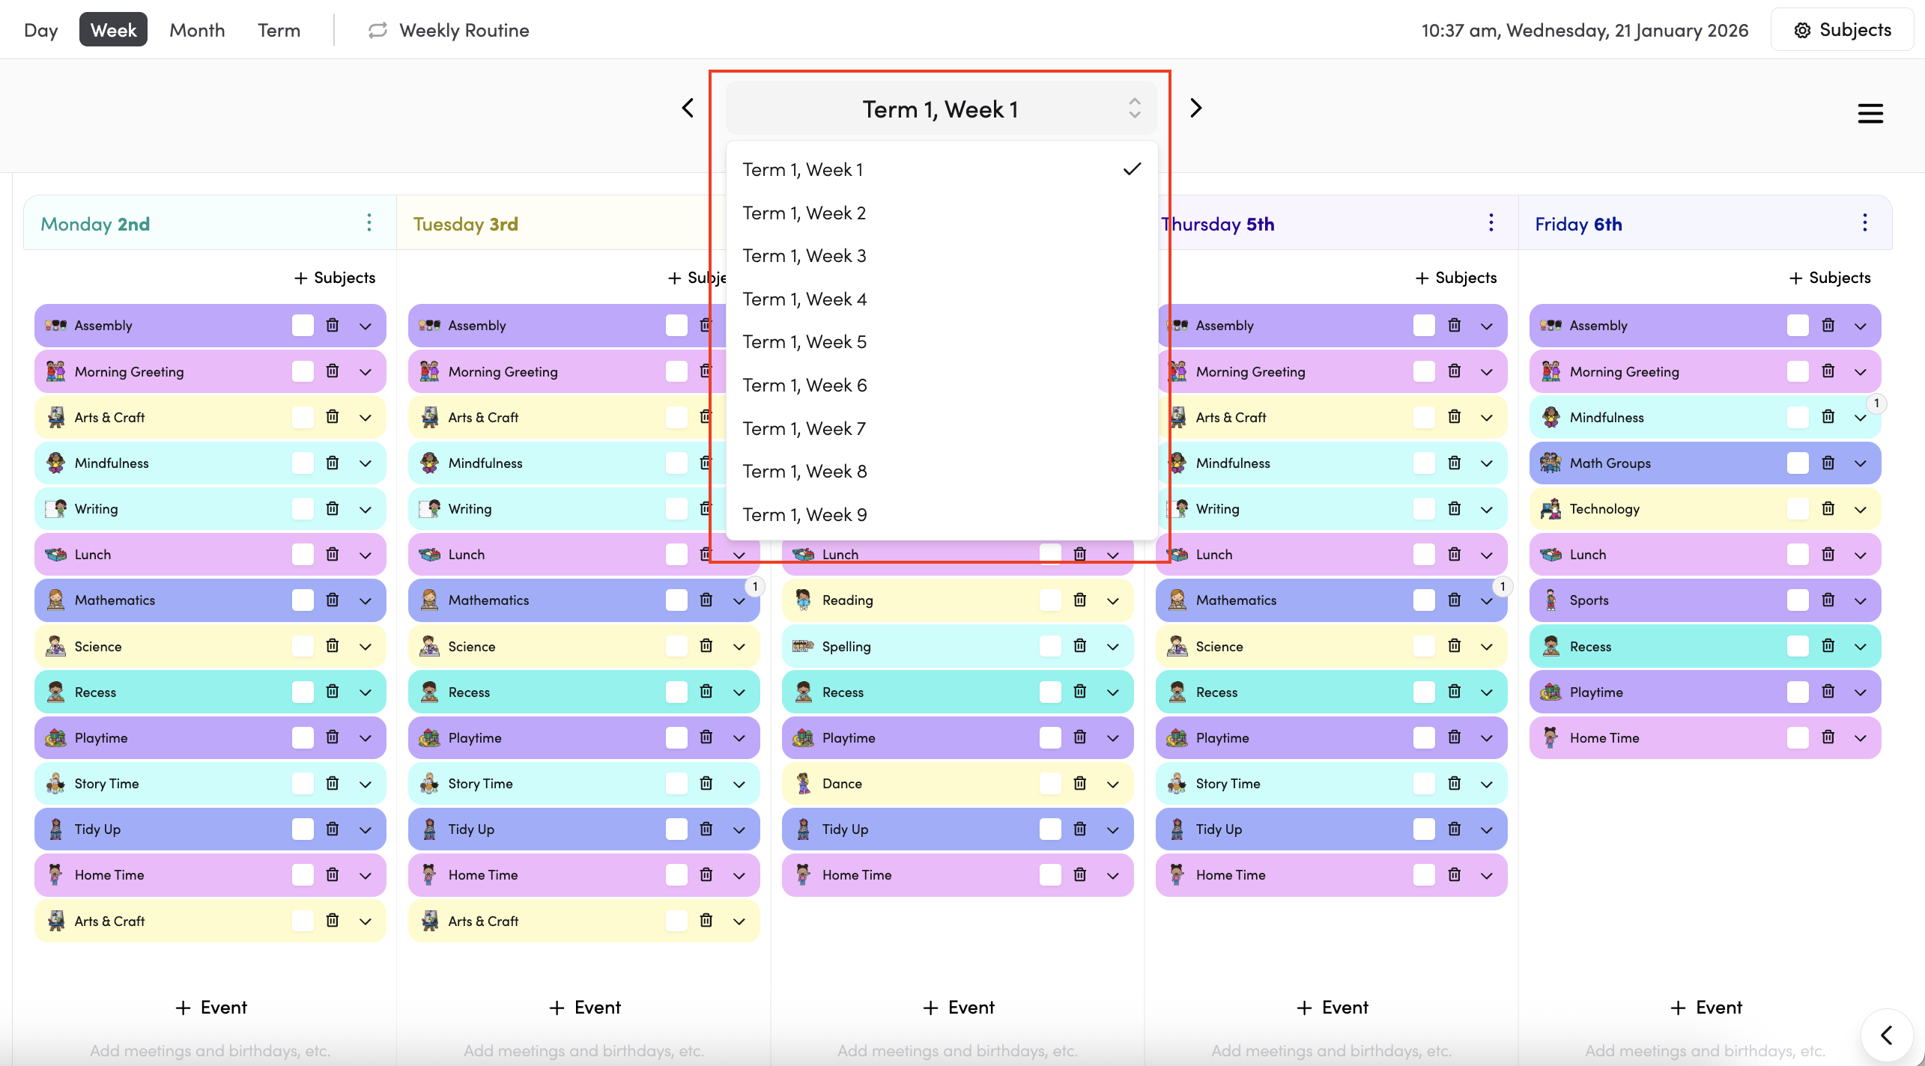Switch to the Month view tab
Screen dimensions: 1925x1066
point(197,30)
